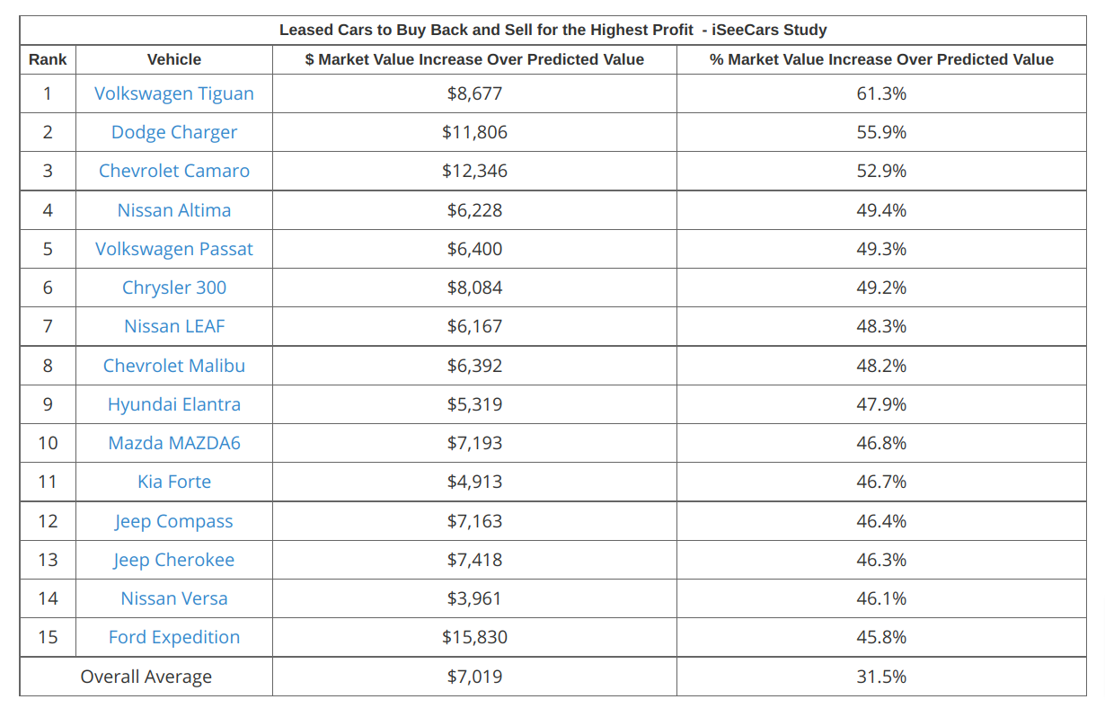Open the Jeep Cherokee link
The height and width of the screenshot is (717, 1105).
tap(174, 560)
